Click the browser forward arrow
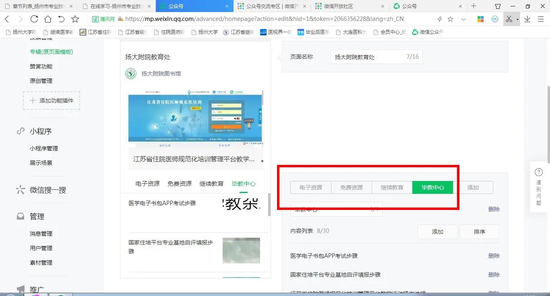 click(20, 19)
